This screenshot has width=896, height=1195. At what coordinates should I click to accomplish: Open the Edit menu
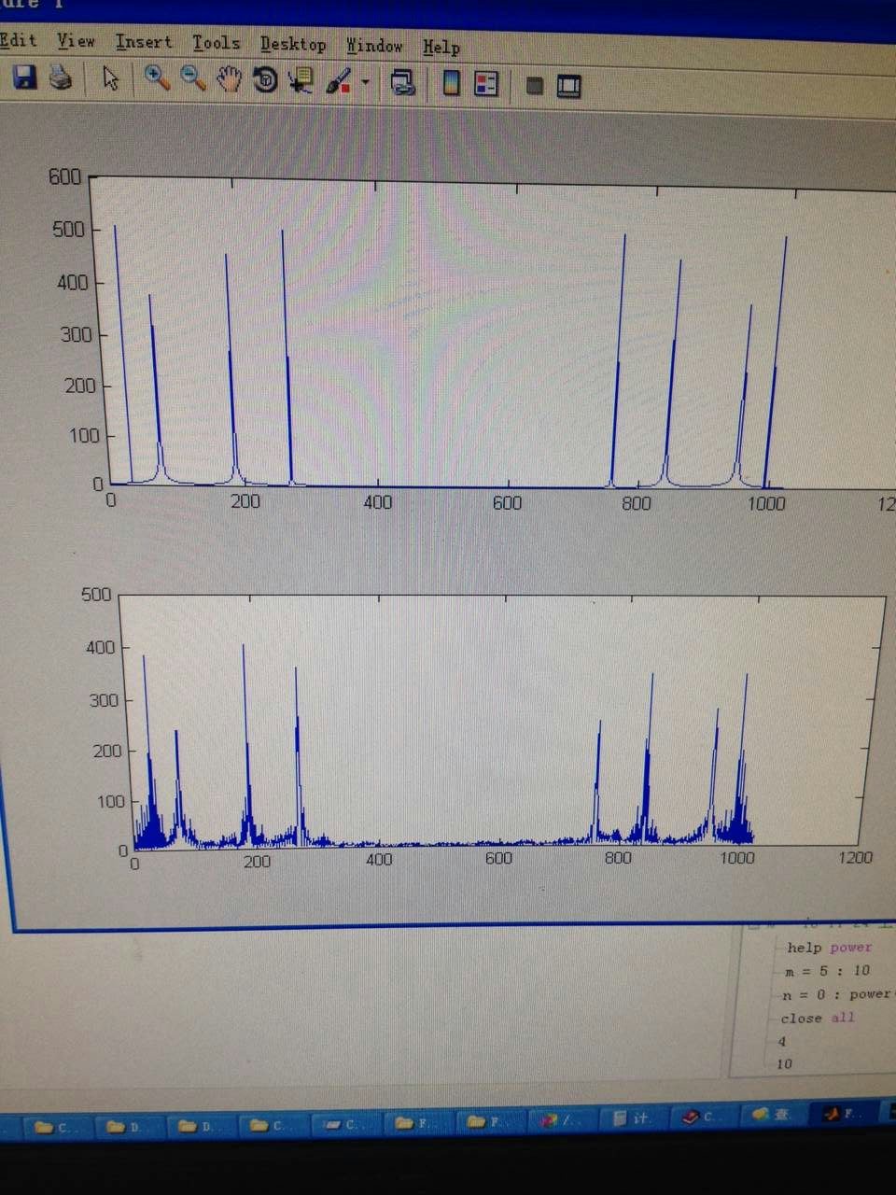[19, 40]
